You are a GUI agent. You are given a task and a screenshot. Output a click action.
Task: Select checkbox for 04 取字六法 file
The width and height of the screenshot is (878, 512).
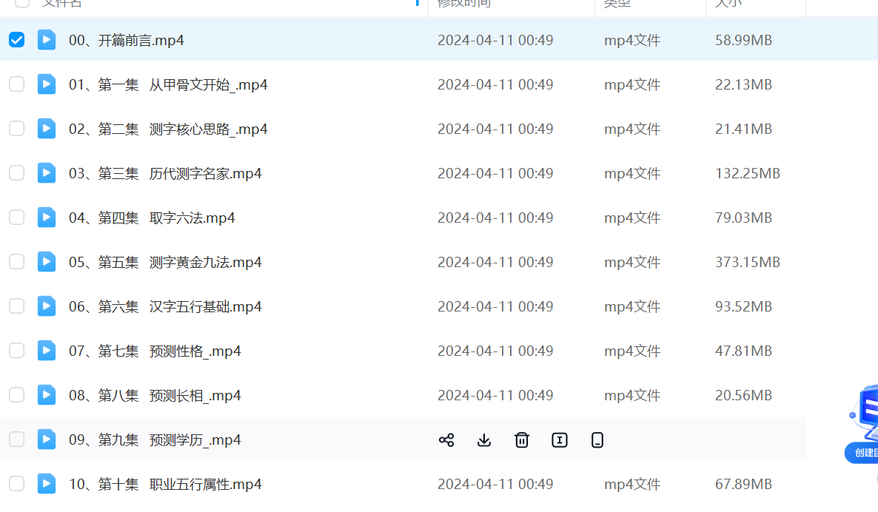coord(16,218)
